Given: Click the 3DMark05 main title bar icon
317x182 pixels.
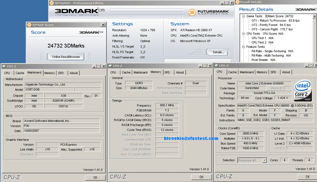Looking at the screenshot, I should [52, 3].
